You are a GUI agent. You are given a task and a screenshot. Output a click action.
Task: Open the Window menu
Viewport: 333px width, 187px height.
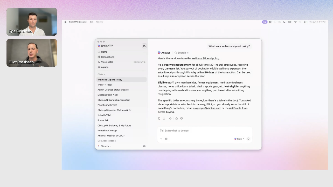click(100, 22)
